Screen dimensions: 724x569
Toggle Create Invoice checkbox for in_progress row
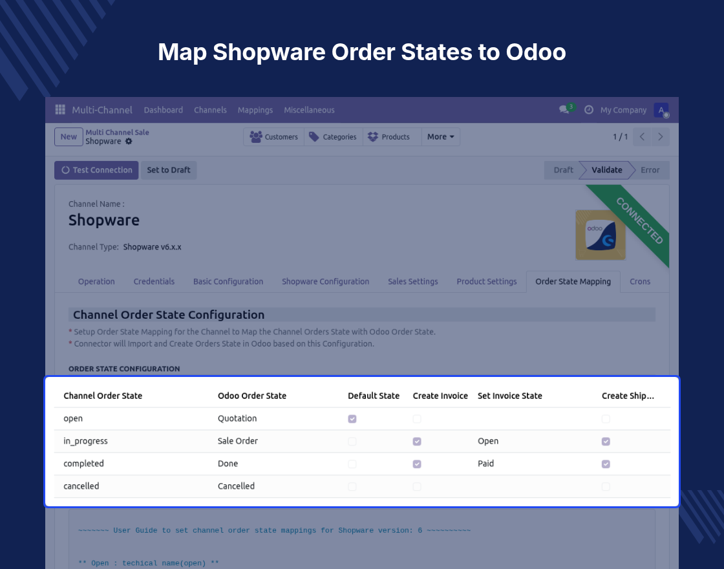click(x=417, y=442)
